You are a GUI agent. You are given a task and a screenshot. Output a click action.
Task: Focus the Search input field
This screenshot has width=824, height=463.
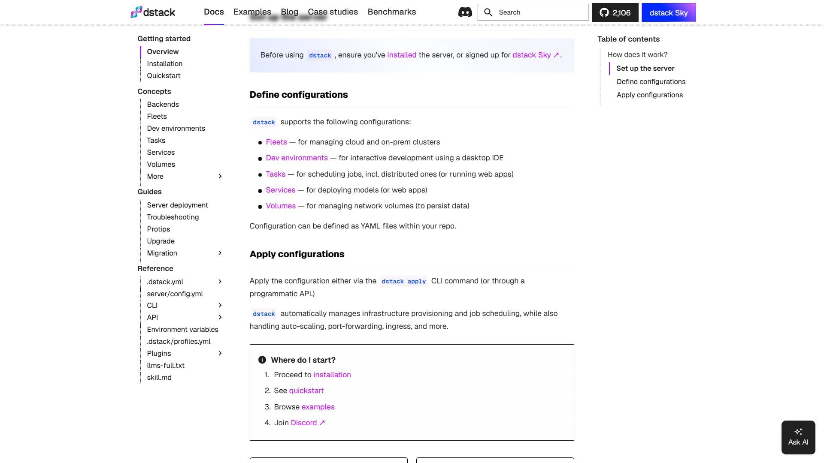click(x=533, y=12)
